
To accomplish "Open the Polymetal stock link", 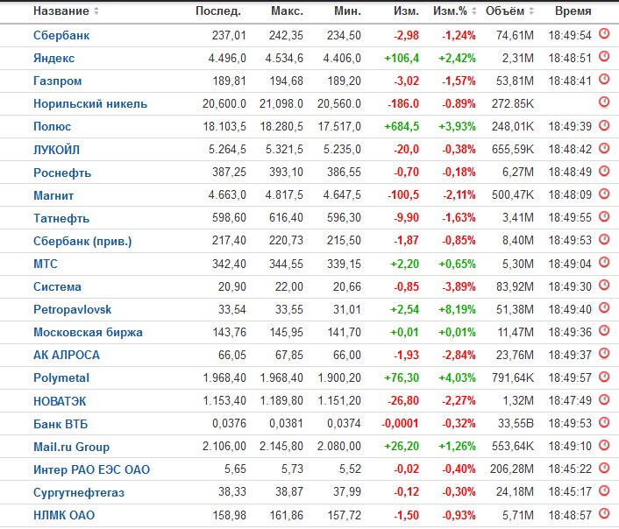I will tap(61, 377).
